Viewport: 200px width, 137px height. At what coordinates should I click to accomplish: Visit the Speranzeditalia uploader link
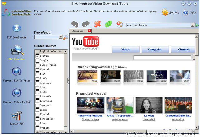pos(91,119)
